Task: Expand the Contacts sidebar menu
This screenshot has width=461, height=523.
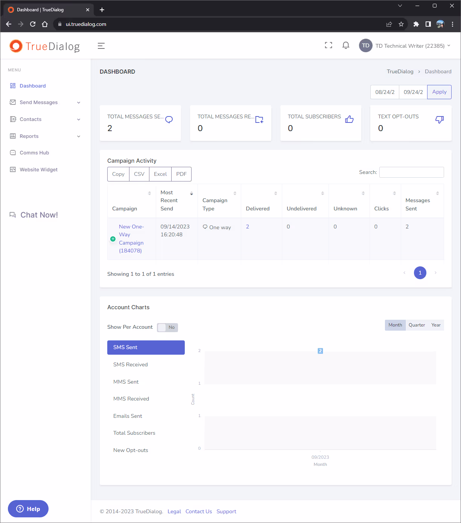Action: (x=45, y=119)
